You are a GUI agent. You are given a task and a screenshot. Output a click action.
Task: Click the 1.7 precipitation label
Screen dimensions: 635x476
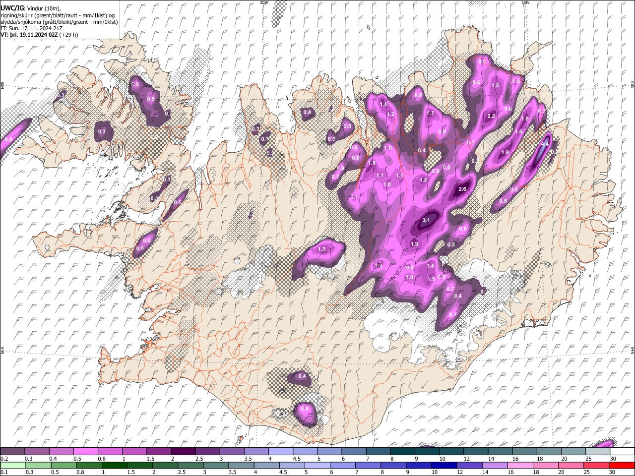click(x=430, y=114)
